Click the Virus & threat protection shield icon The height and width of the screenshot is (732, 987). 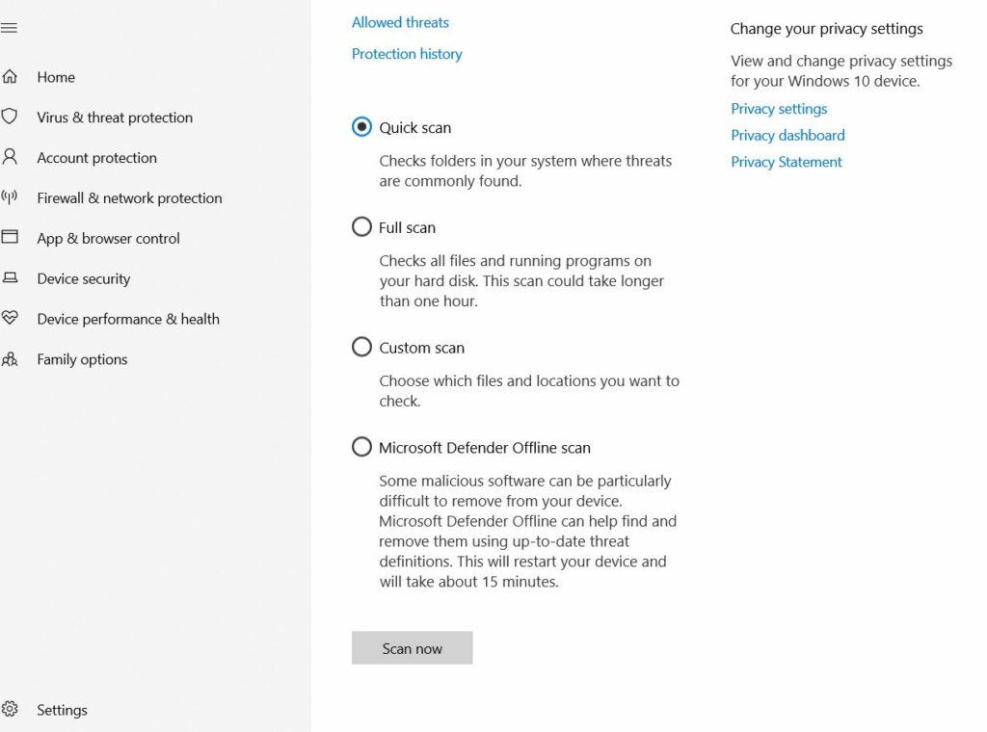(x=10, y=118)
